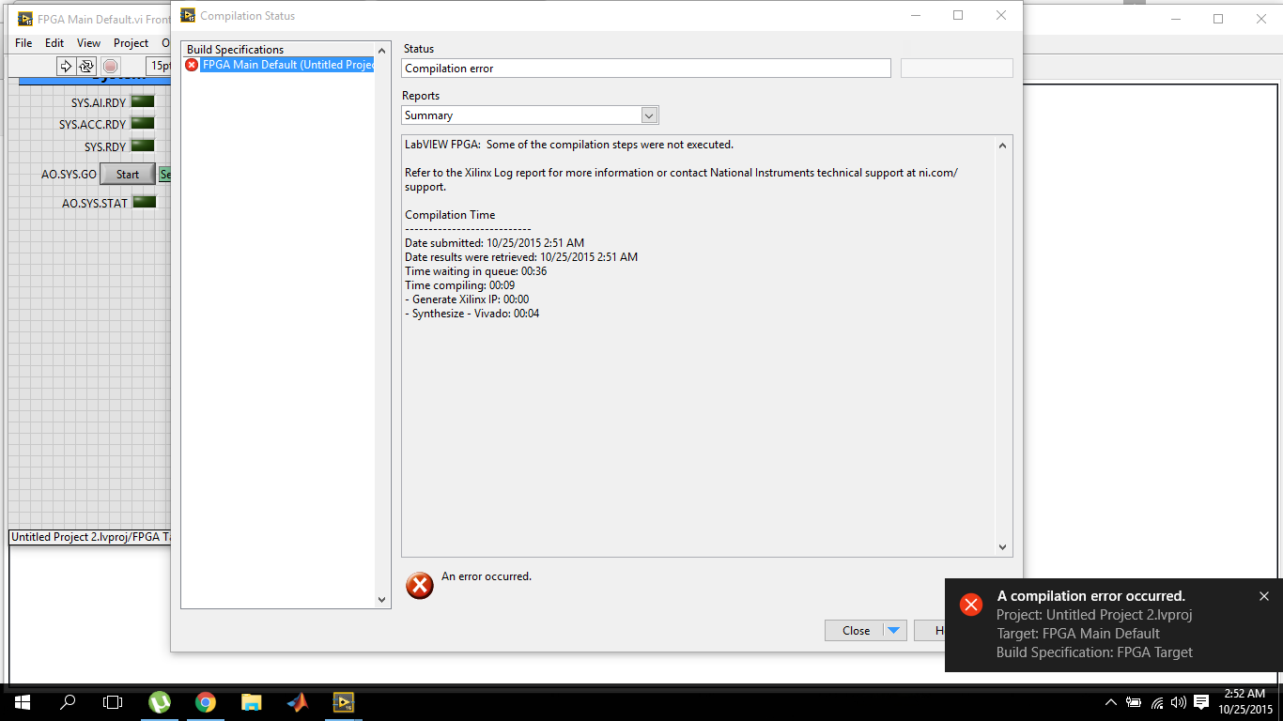1283x721 pixels.
Task: Click the red X icon in the compilation error notification
Action: 971,605
